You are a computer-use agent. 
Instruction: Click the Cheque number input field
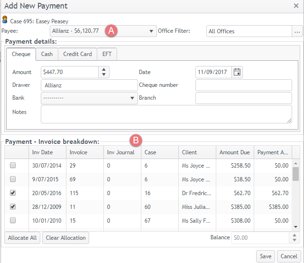pos(243,85)
